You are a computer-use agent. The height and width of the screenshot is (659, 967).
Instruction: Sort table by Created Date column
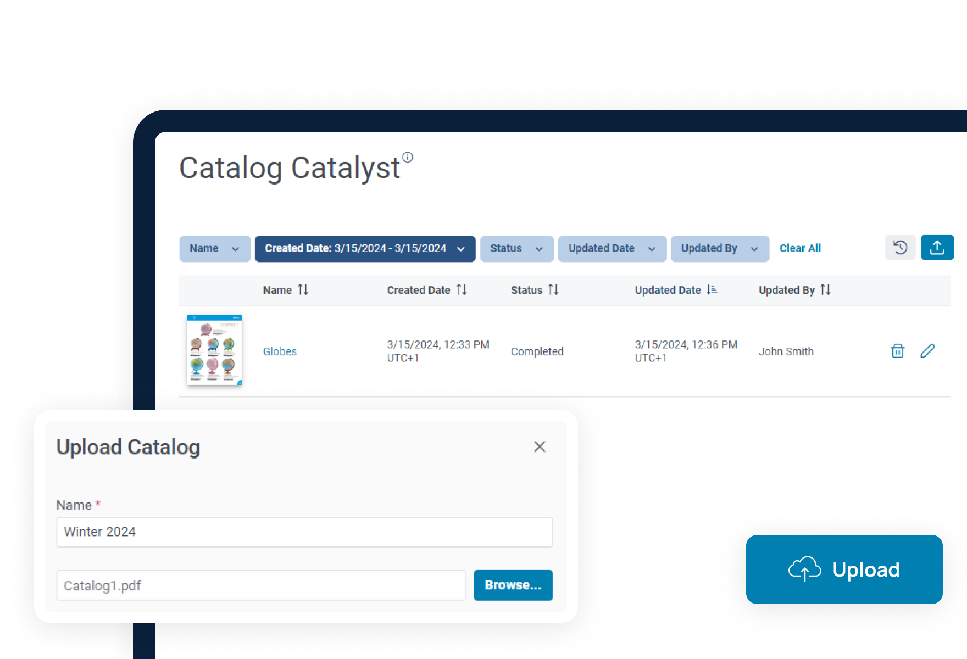pyautogui.click(x=462, y=289)
